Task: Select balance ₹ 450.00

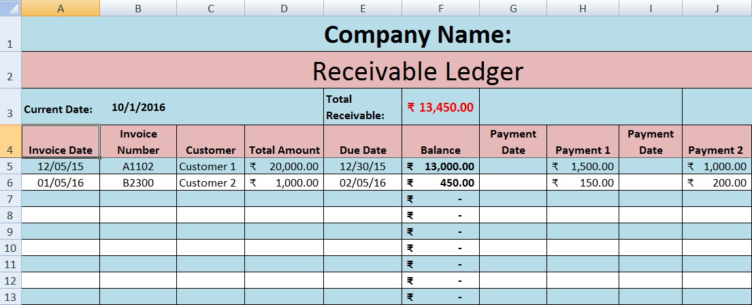Action: pyautogui.click(x=441, y=182)
